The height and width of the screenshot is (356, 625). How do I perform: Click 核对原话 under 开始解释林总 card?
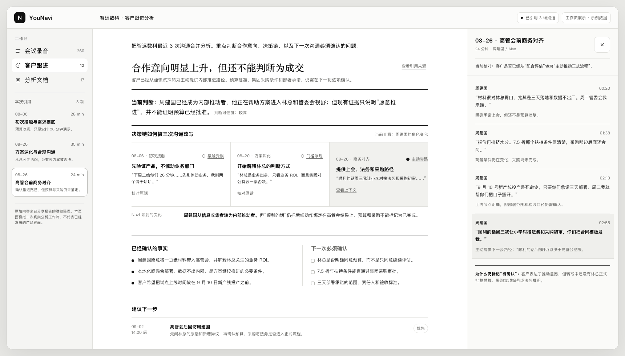pyautogui.click(x=245, y=193)
